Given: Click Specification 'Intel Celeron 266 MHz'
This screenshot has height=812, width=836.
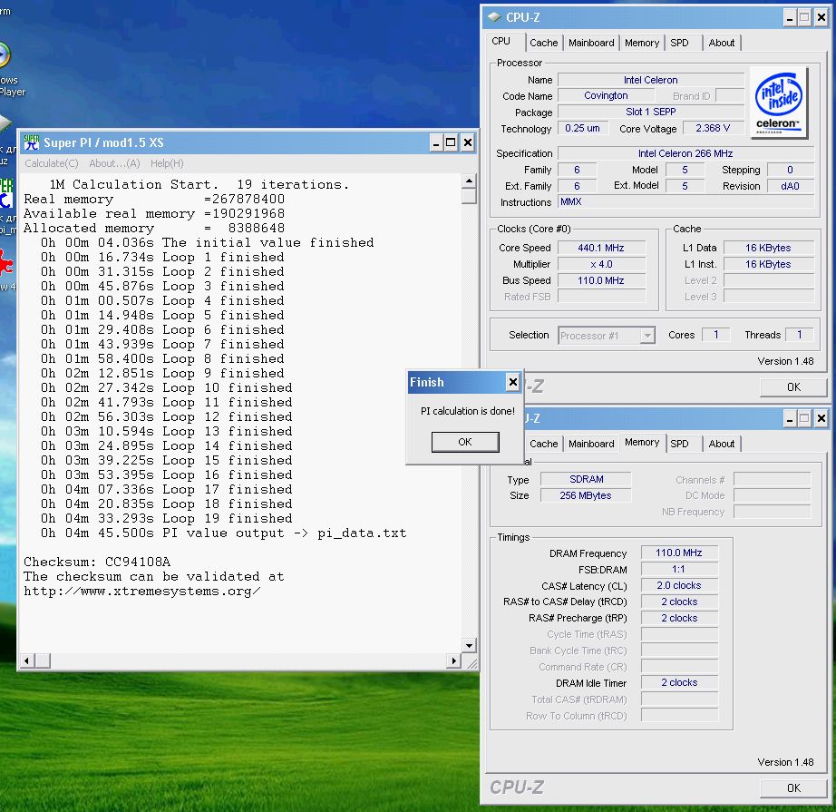Looking at the screenshot, I should pos(685,153).
